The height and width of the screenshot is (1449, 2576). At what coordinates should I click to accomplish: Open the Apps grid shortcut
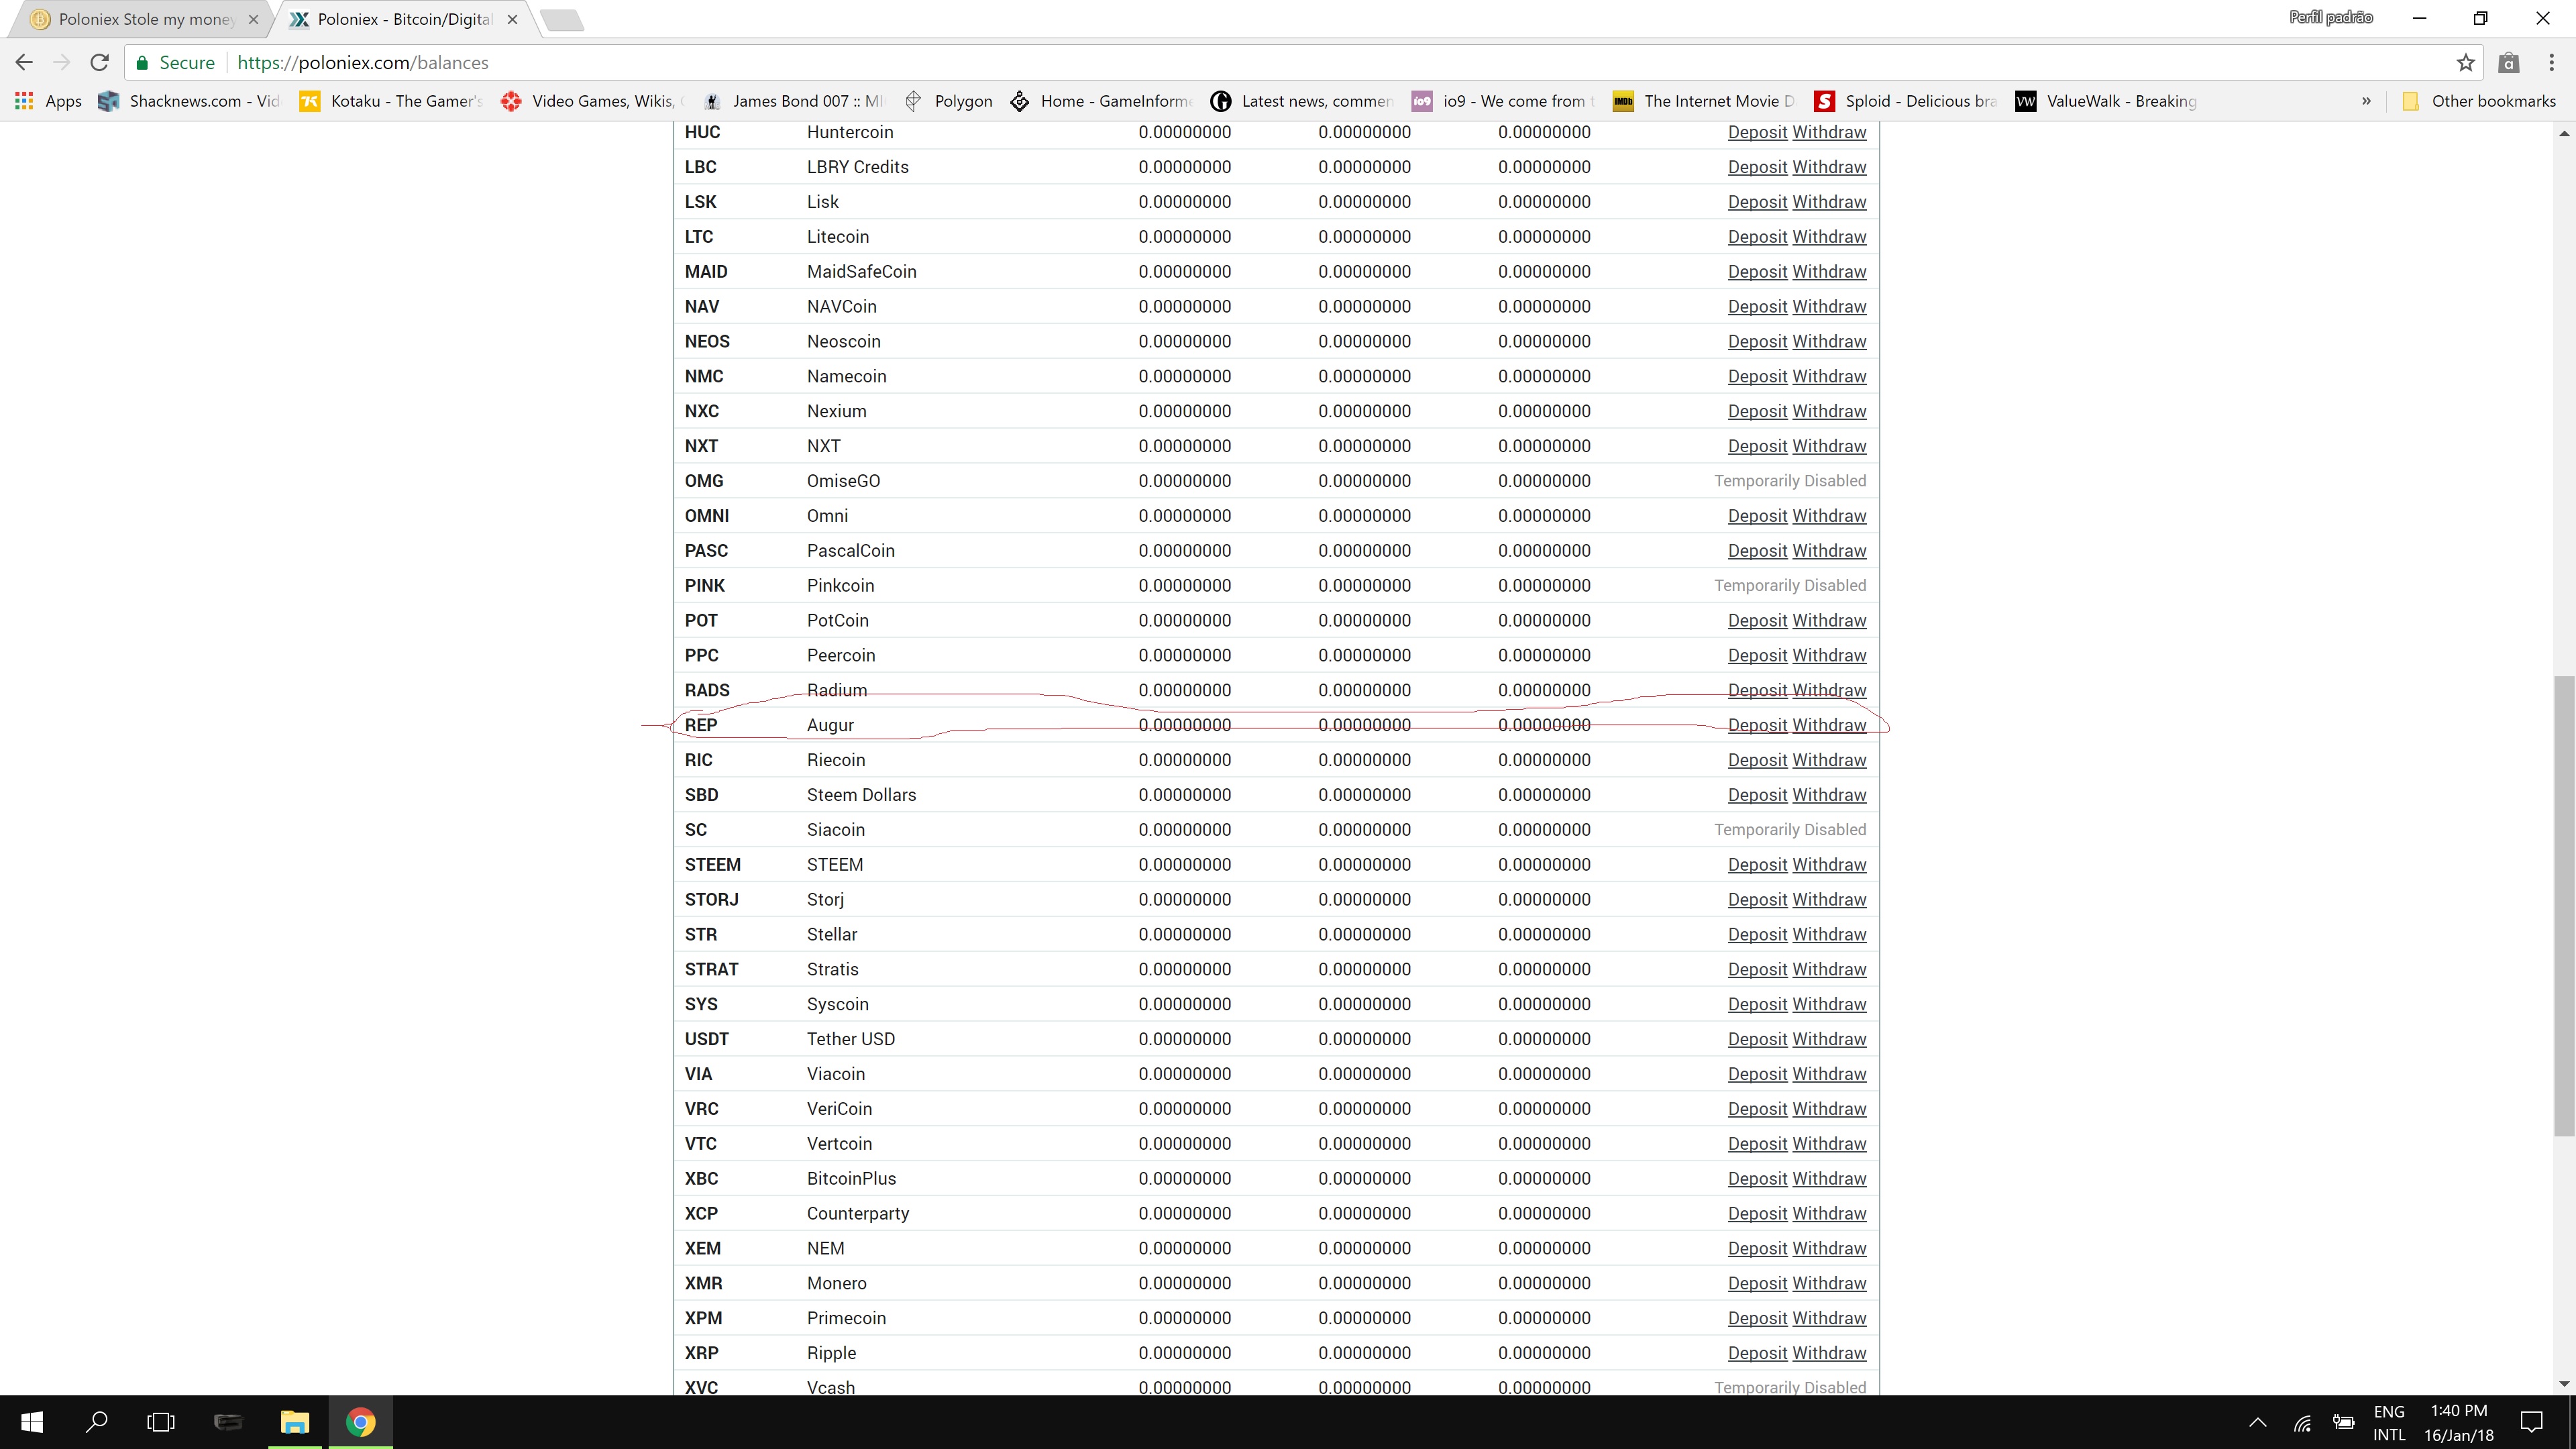point(49,101)
